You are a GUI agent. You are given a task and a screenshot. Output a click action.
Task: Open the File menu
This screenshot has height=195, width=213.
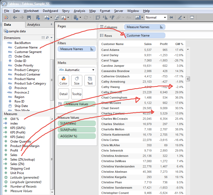[7, 11]
